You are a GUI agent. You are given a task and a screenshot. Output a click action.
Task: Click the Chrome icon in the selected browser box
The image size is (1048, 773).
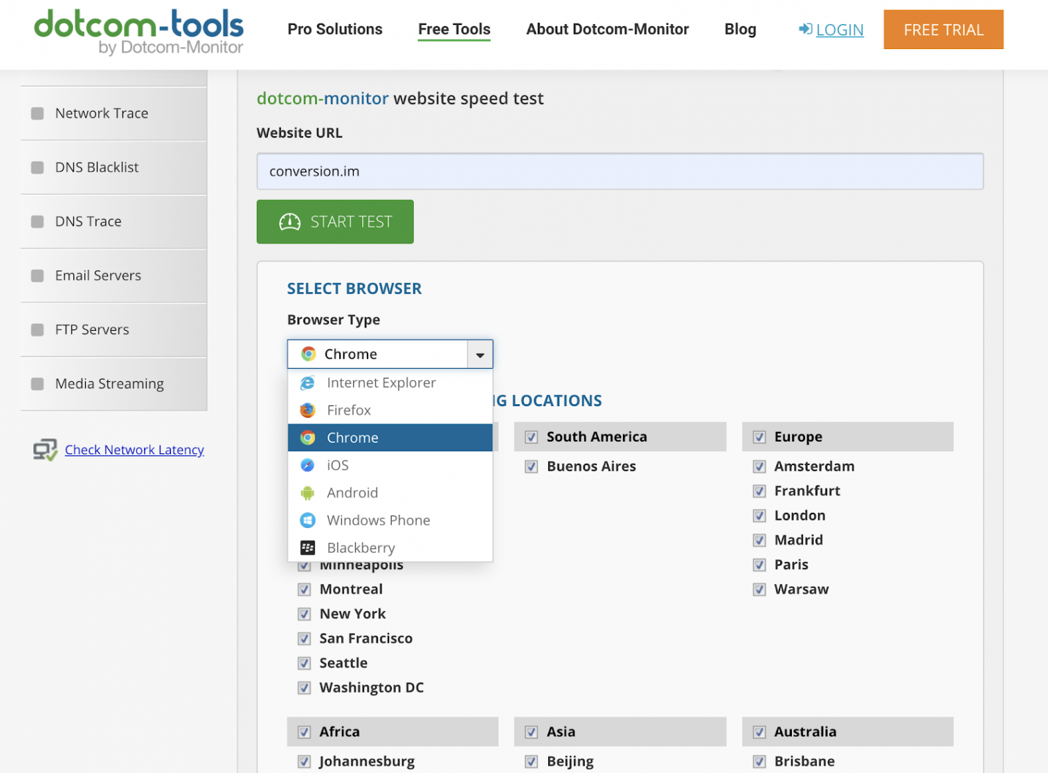pyautogui.click(x=309, y=354)
